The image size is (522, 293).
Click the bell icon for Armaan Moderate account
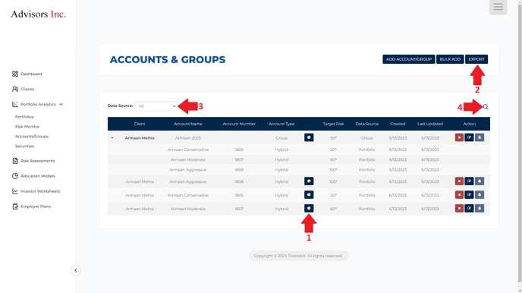(480, 209)
